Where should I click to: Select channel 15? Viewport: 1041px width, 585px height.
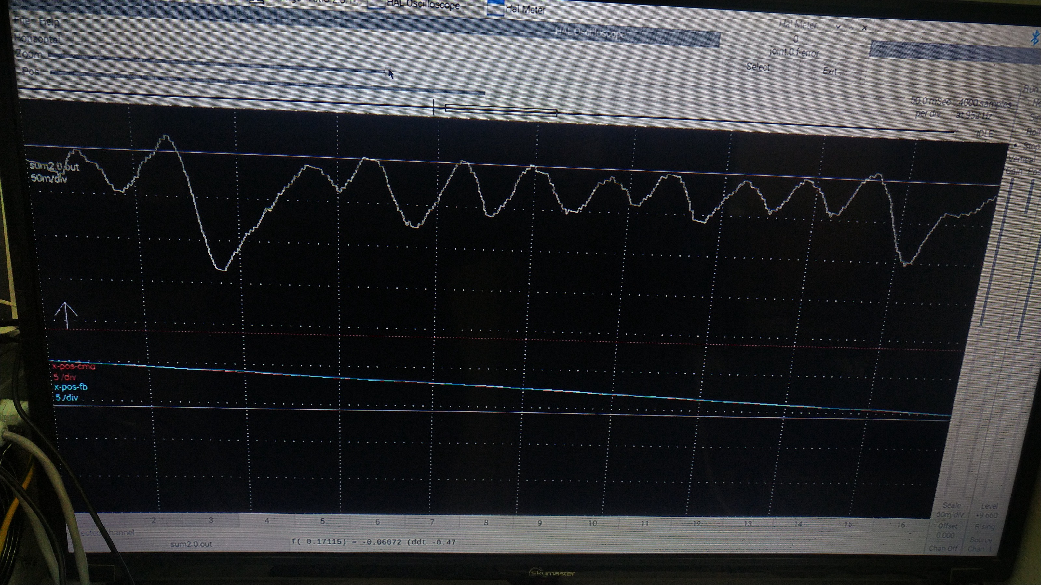[x=848, y=524]
